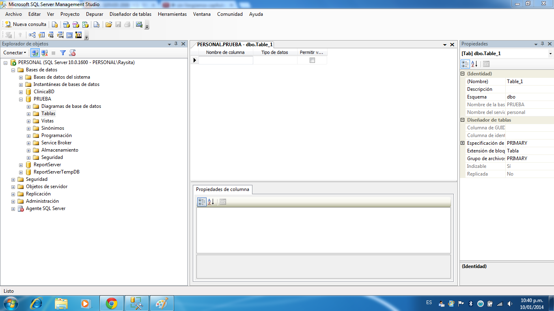The width and height of the screenshot is (554, 311).
Task: Open the Diseñador de tablas menu
Action: click(x=130, y=14)
